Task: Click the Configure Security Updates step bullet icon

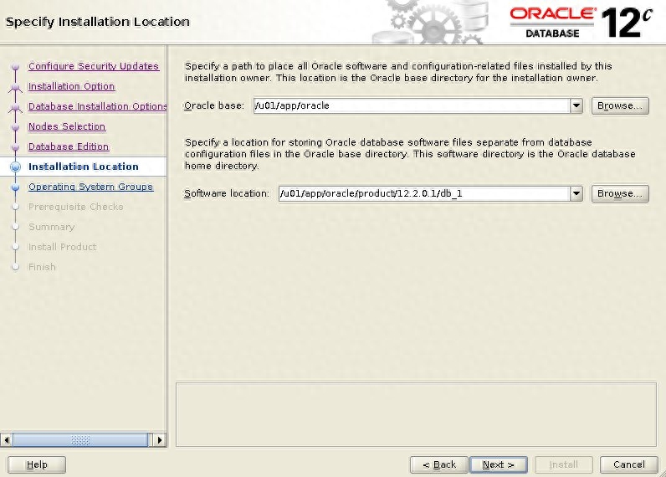Action: coord(15,67)
